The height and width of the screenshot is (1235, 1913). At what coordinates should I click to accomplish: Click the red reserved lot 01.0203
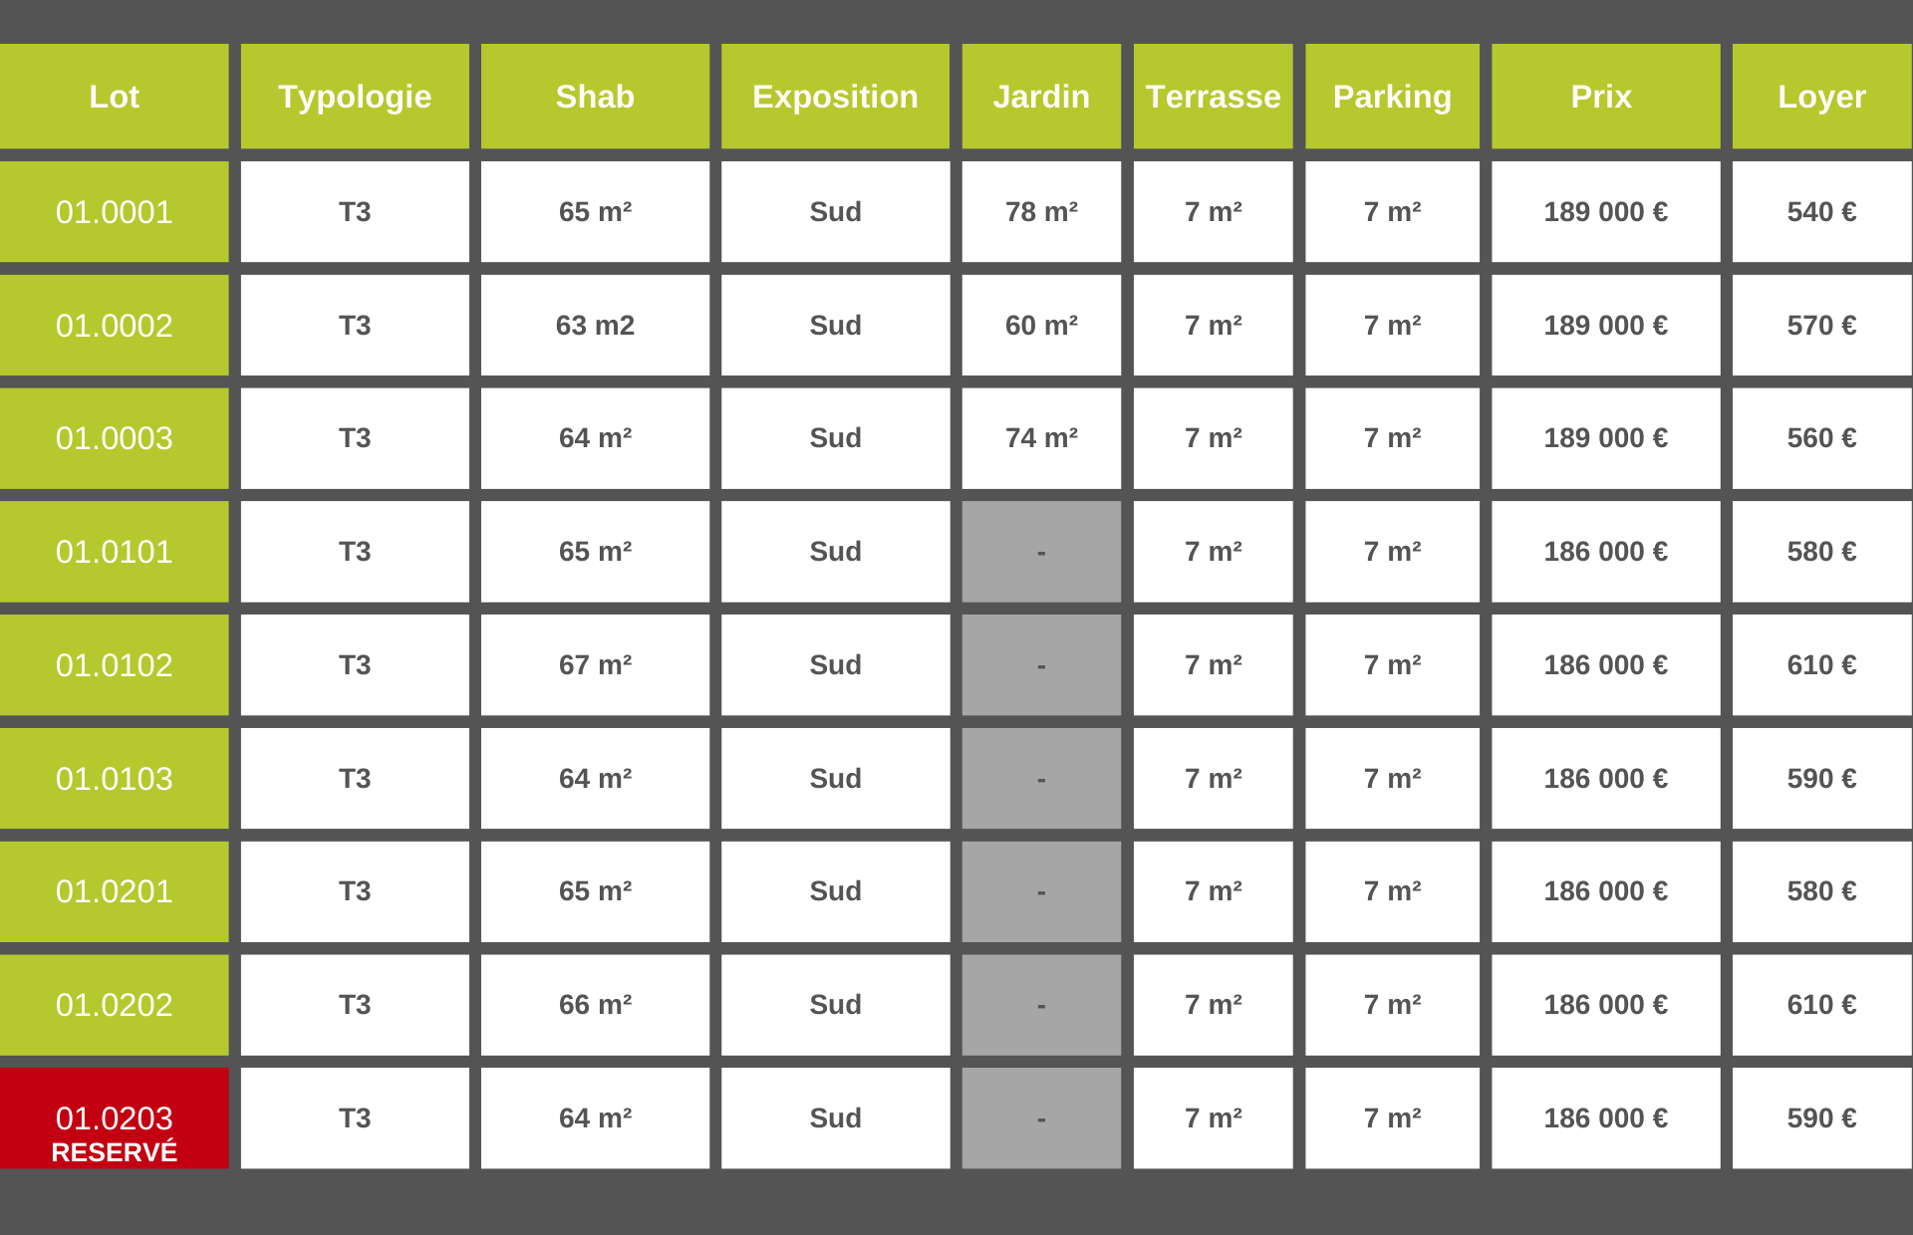[114, 1118]
